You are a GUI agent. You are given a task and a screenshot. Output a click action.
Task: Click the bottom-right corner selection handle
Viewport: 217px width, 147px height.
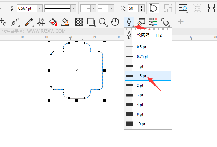(x=104, y=100)
